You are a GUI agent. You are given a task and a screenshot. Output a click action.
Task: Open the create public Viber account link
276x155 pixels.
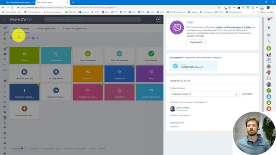233,27
